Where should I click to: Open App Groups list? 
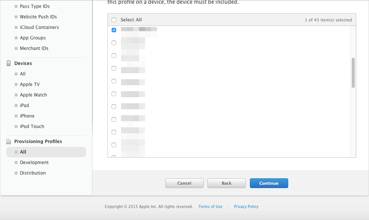tap(33, 38)
